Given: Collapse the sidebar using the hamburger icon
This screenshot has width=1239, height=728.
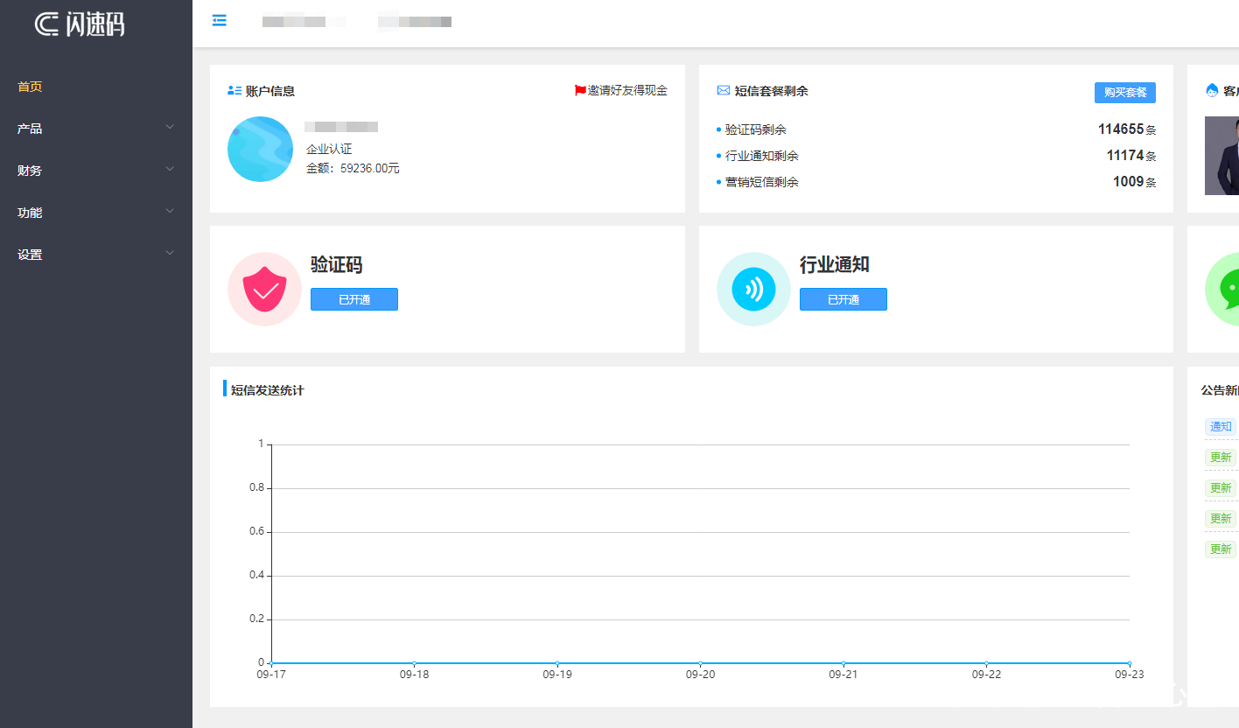Looking at the screenshot, I should 219,20.
